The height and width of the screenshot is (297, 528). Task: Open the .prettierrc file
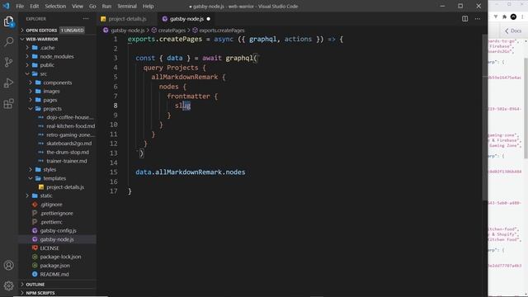[57, 222]
